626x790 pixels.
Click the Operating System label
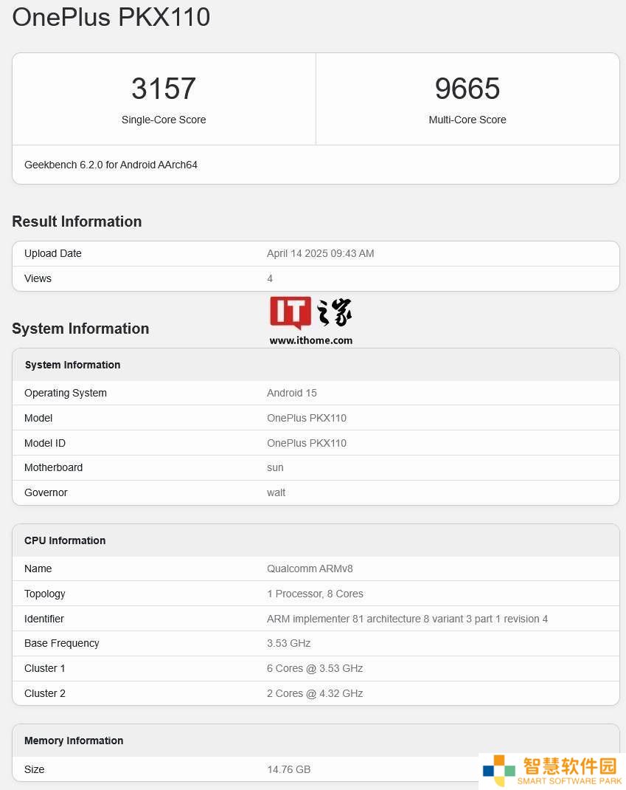click(x=66, y=393)
